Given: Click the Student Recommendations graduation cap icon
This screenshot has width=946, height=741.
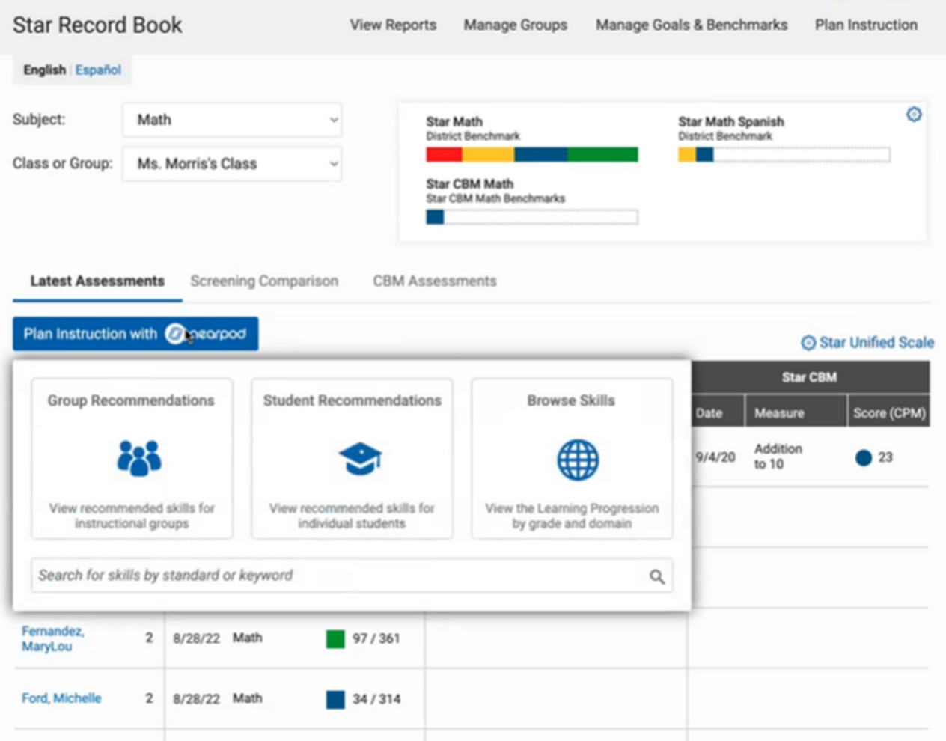Looking at the screenshot, I should pos(359,458).
